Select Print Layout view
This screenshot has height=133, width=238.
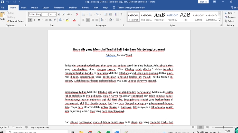pos(200,127)
